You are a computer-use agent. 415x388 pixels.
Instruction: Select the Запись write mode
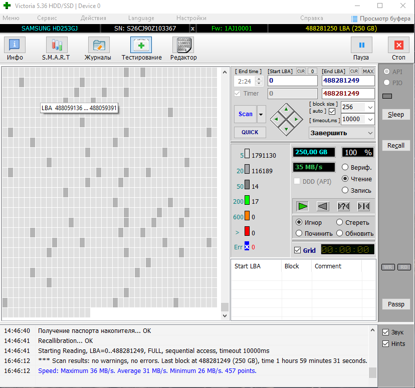[x=345, y=190]
